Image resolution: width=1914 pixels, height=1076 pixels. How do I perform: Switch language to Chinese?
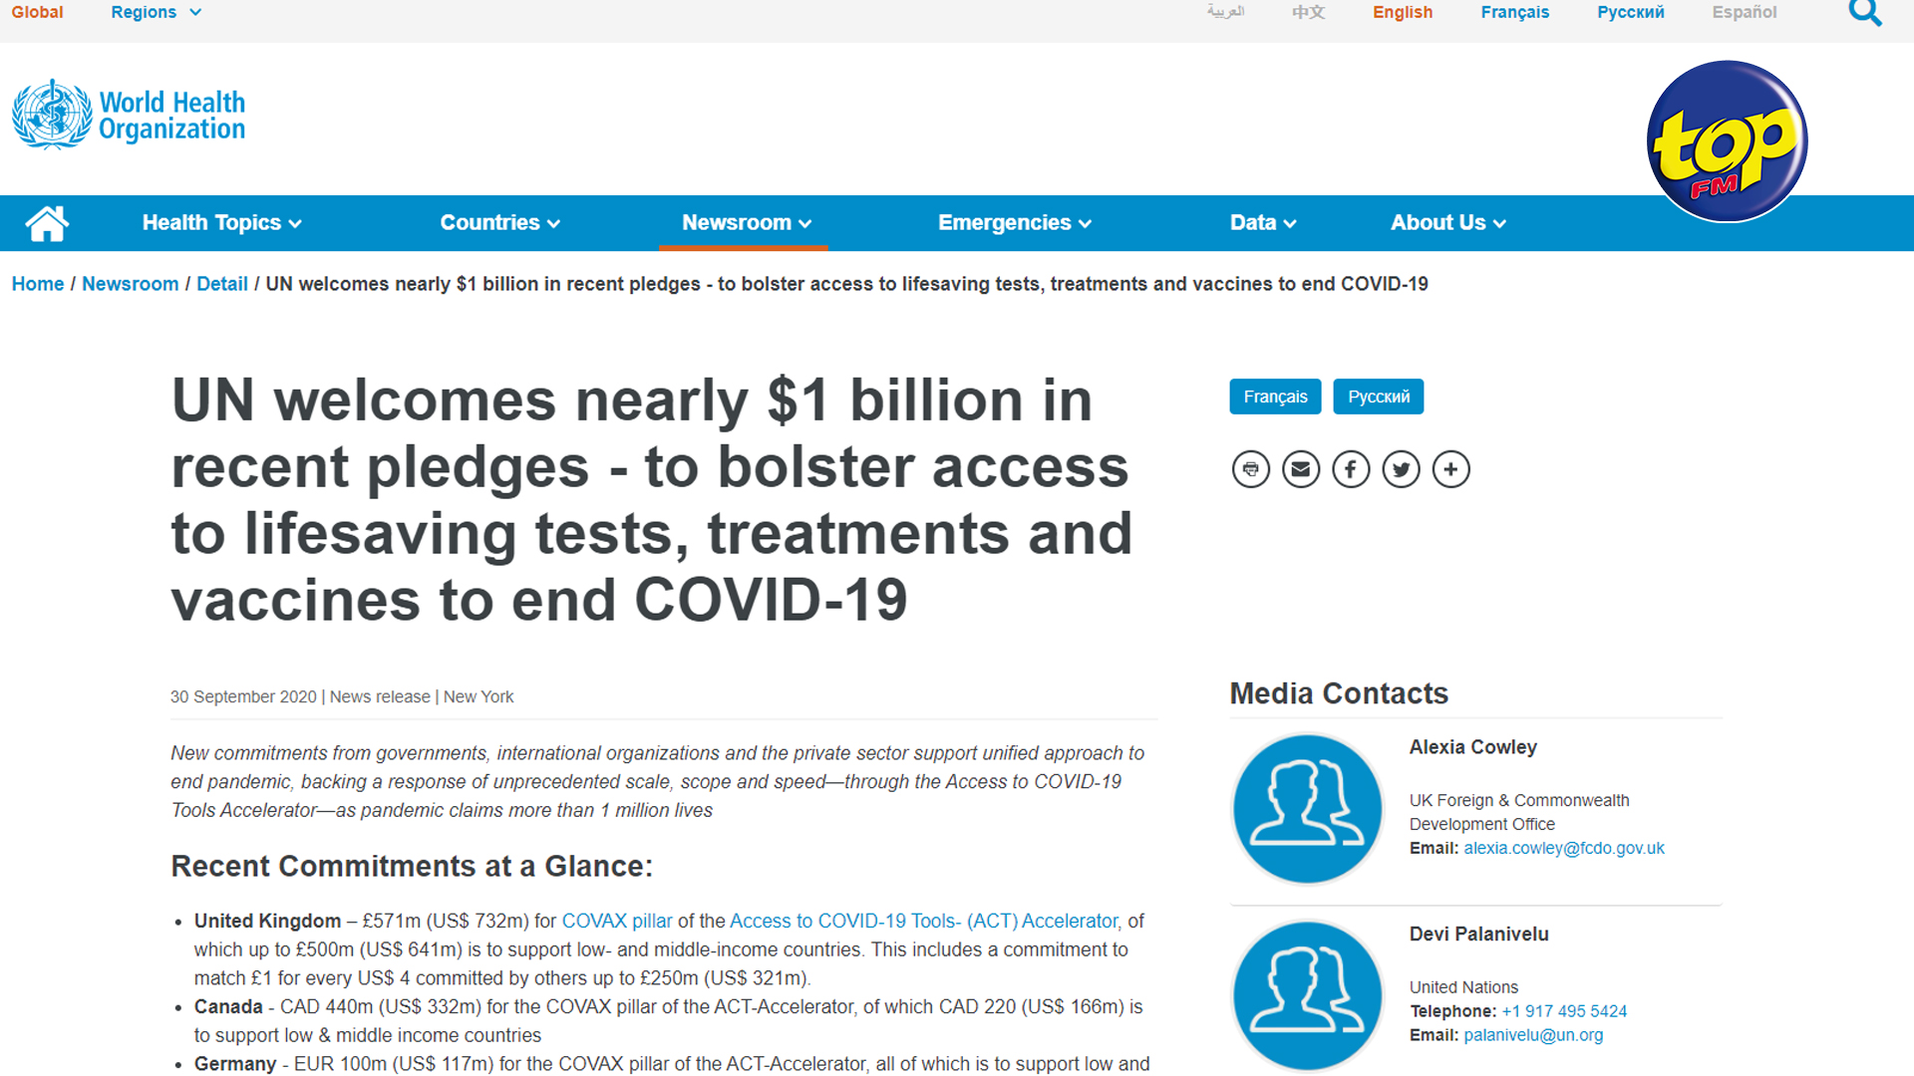pos(1308,12)
